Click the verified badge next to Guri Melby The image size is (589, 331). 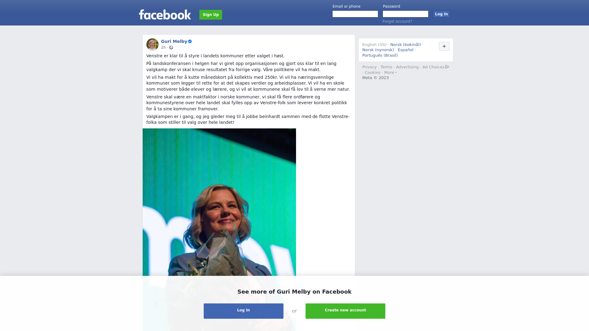(190, 41)
